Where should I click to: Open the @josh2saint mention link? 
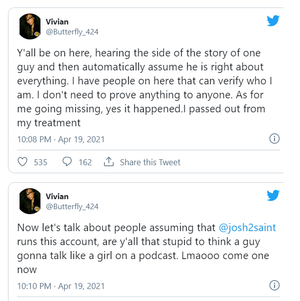click(x=248, y=228)
